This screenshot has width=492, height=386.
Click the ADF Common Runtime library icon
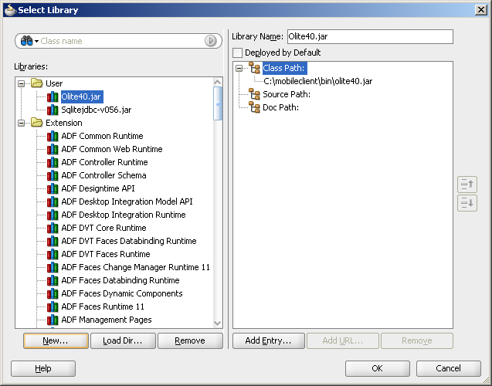[x=53, y=136]
